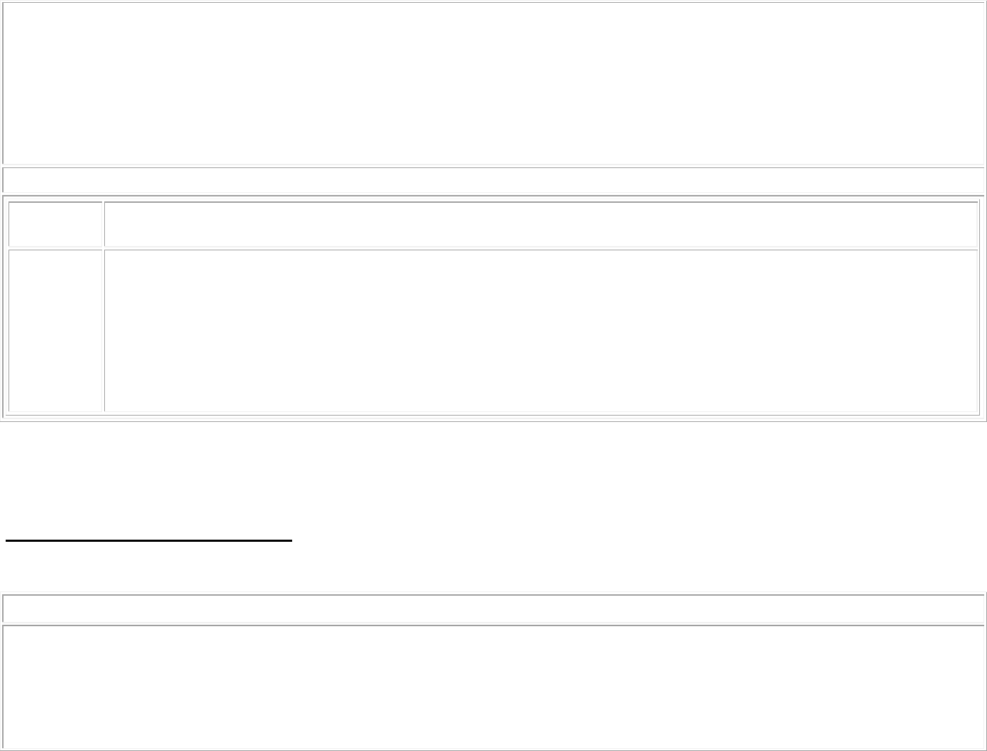The height and width of the screenshot is (751, 987).
Task: Click the divider between the nested table's left cells
Action: (55, 248)
